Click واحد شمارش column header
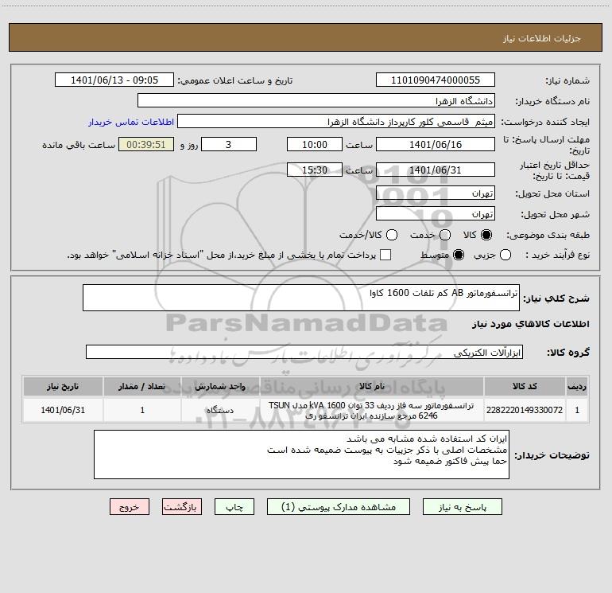Image resolution: width=612 pixels, height=593 pixels. [220, 386]
